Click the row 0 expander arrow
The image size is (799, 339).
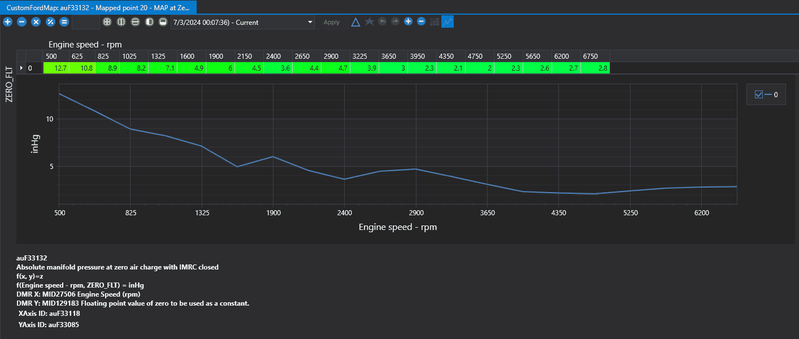point(21,68)
